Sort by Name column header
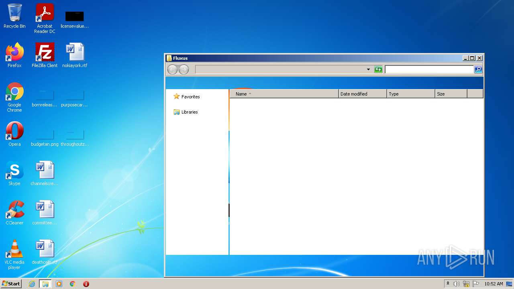This screenshot has width=514, height=289. (x=284, y=94)
